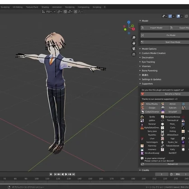Click Fix Model button
The width and height of the screenshot is (189, 189).
pos(165,35)
